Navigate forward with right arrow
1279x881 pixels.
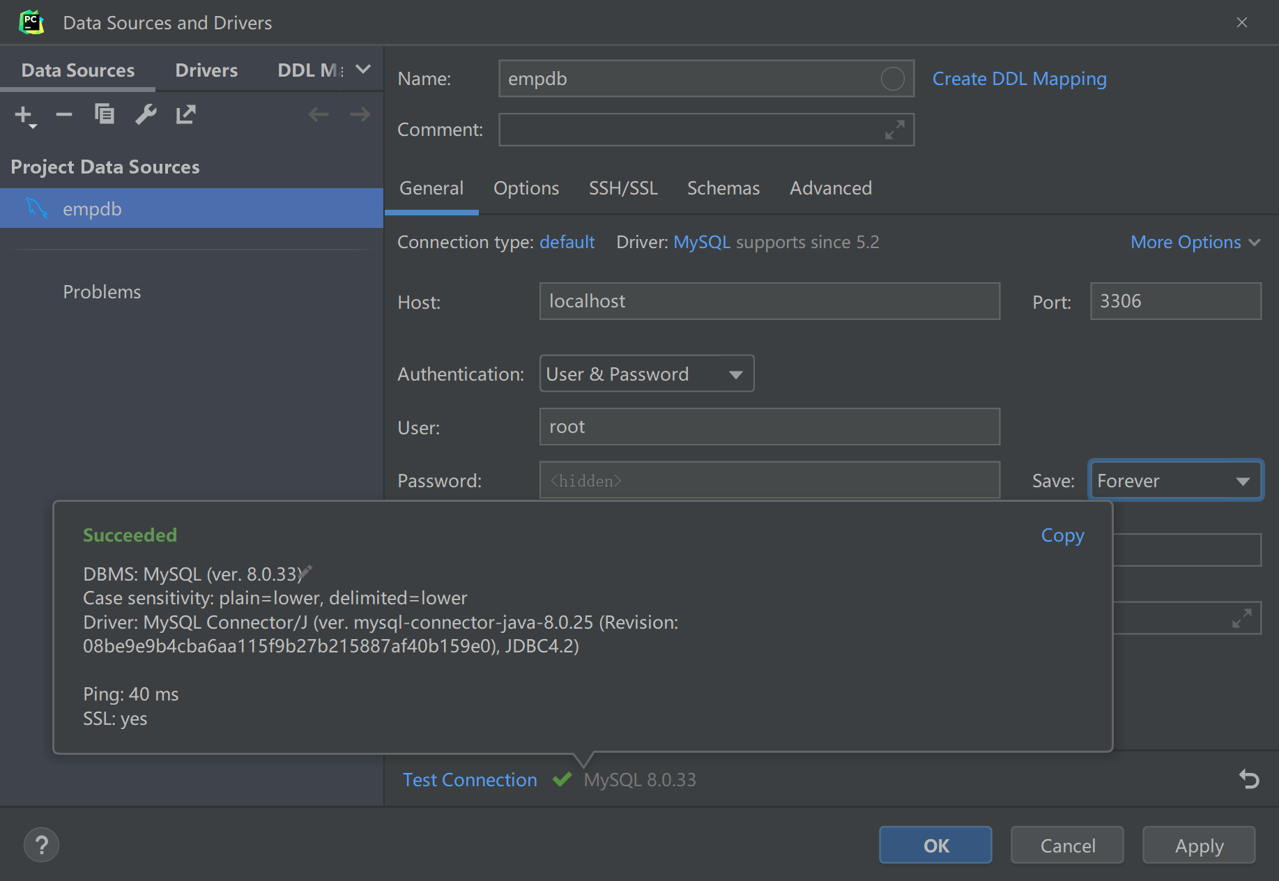[x=360, y=114]
